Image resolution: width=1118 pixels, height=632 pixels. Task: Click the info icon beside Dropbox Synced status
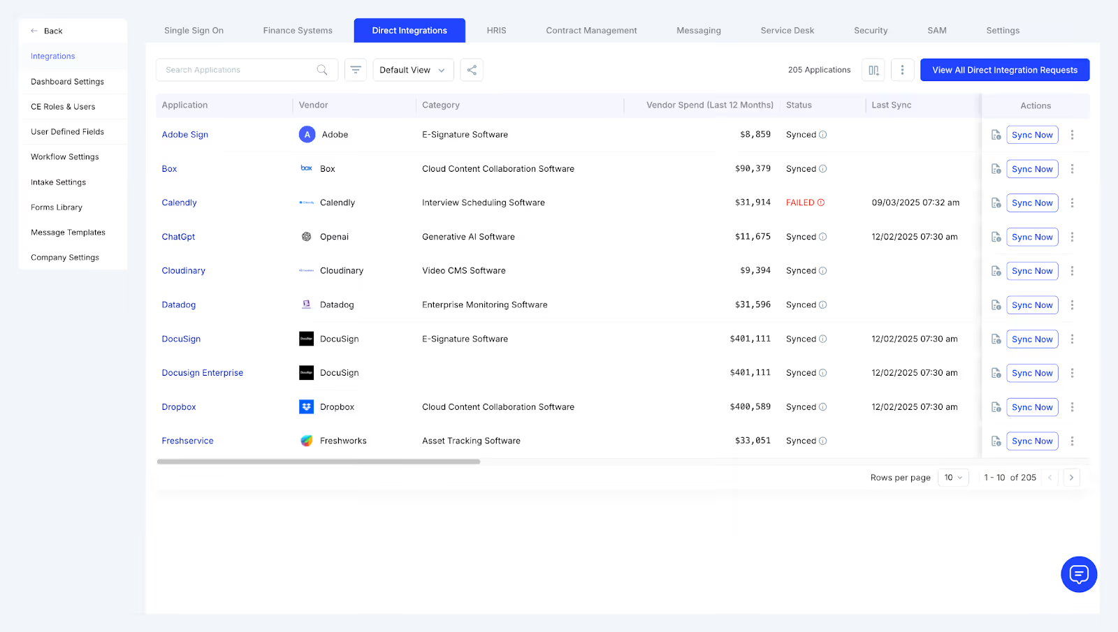822,407
